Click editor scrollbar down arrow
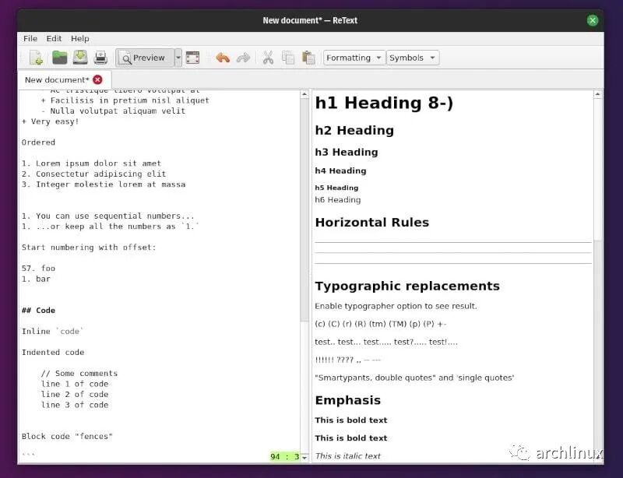Image resolution: width=623 pixels, height=478 pixels. point(304,458)
